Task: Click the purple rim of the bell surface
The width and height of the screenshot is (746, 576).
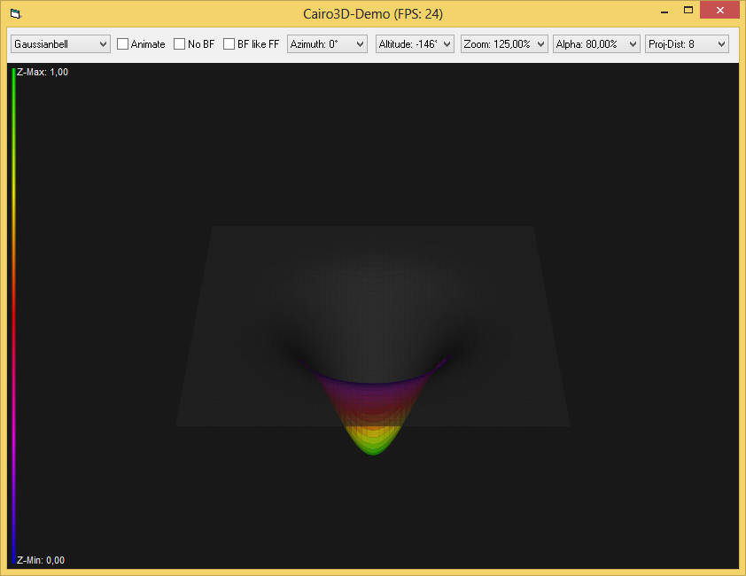Action: (373, 382)
